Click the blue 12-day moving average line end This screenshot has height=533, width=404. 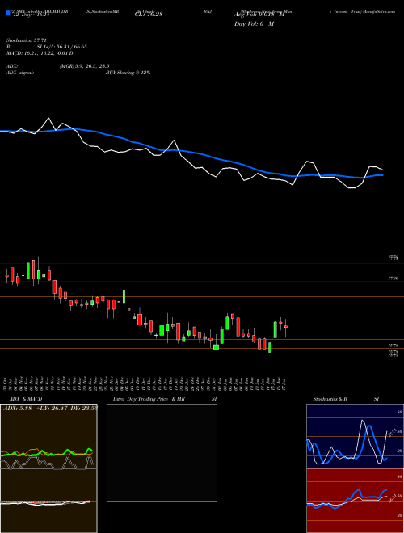coord(382,175)
